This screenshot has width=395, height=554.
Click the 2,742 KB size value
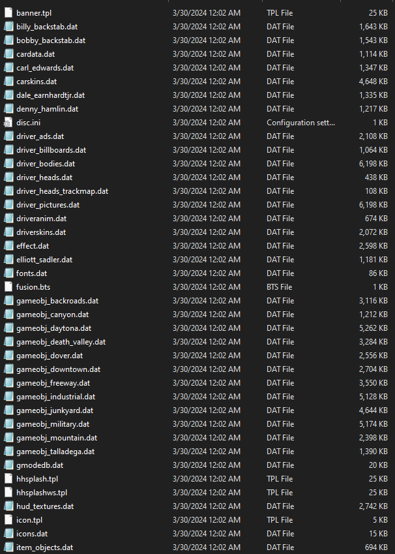pyautogui.click(x=373, y=506)
